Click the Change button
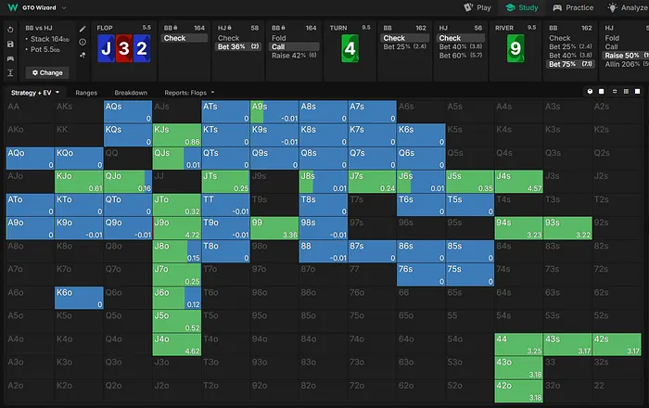This screenshot has height=408, width=649. click(x=47, y=71)
